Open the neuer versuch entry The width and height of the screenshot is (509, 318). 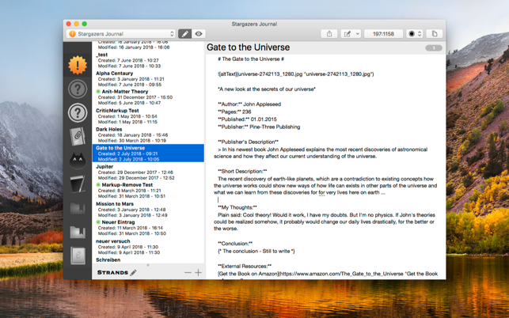point(148,247)
